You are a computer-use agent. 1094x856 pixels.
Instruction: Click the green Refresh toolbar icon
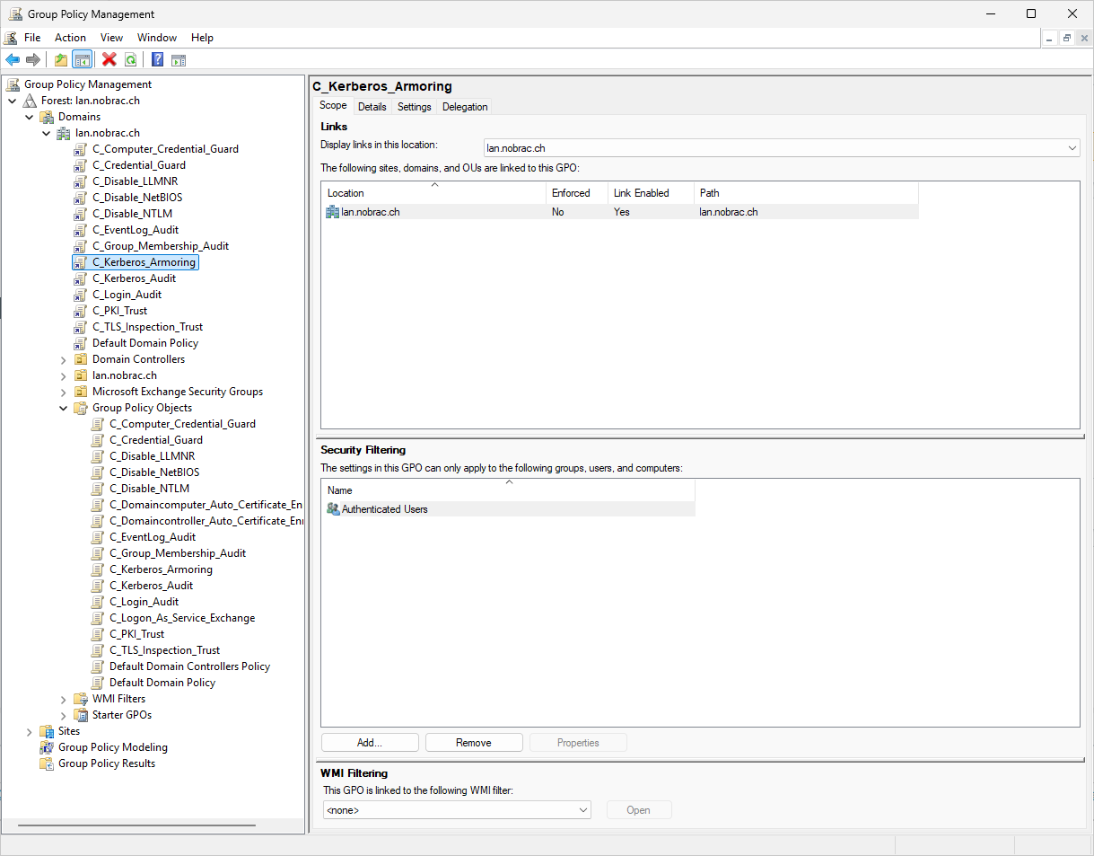pyautogui.click(x=131, y=60)
